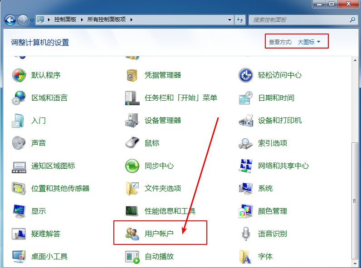The width and height of the screenshot is (361, 268).
Task: Launch 网络和共享中心 network icon
Action: click(245, 166)
